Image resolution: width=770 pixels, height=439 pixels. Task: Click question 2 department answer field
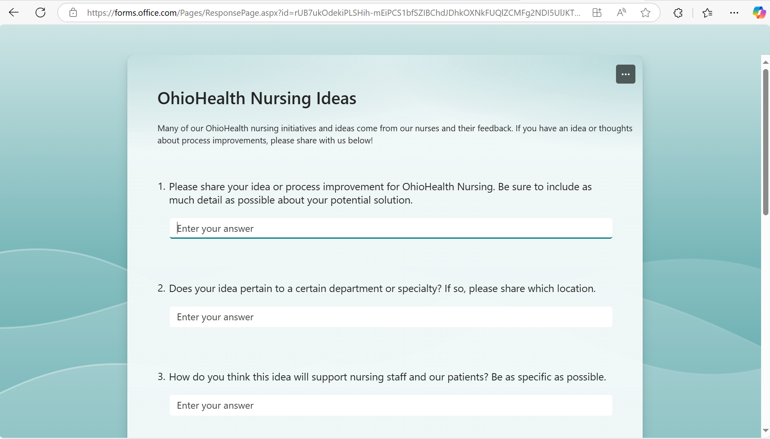tap(390, 317)
